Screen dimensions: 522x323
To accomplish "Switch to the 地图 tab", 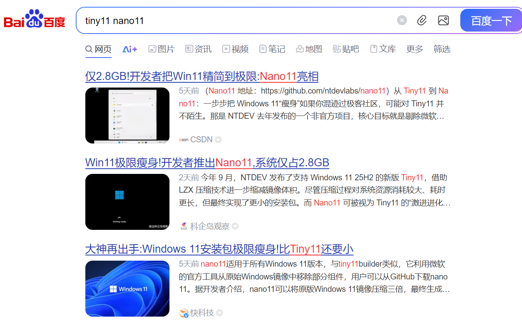I will click(309, 49).
